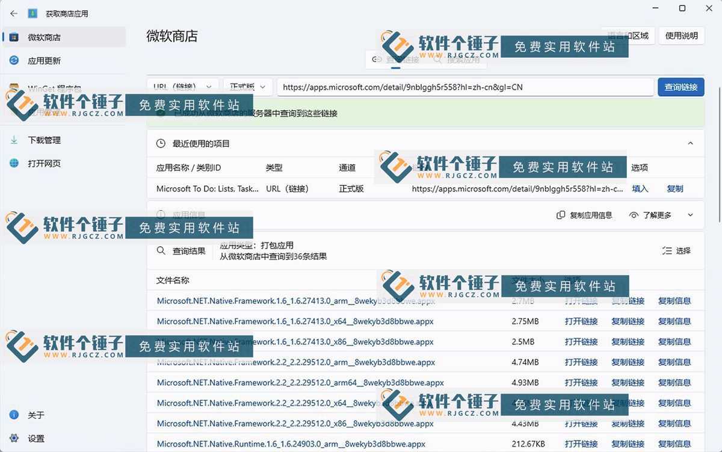Click 复制信息 for Framework.2.2 x86 file
This screenshot has width=722, height=452.
(x=674, y=424)
